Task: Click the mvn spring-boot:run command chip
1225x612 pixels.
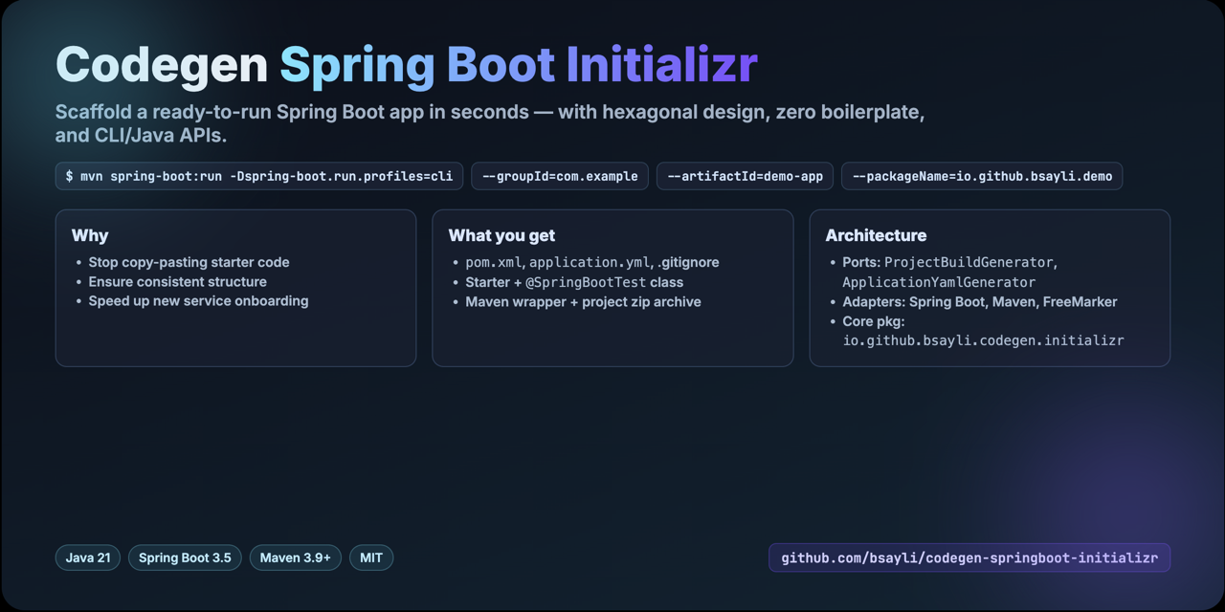Action: point(259,176)
